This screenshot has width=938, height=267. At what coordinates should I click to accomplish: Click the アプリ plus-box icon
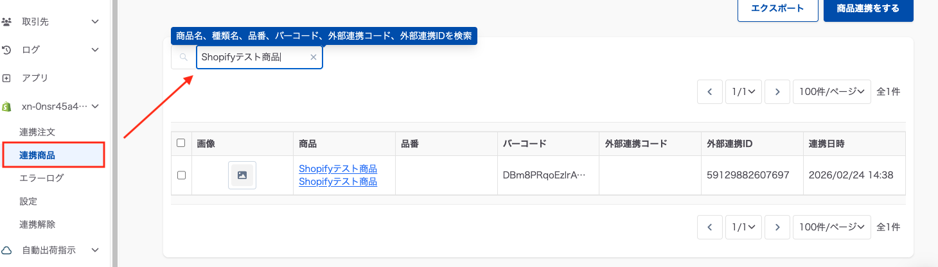[6, 78]
